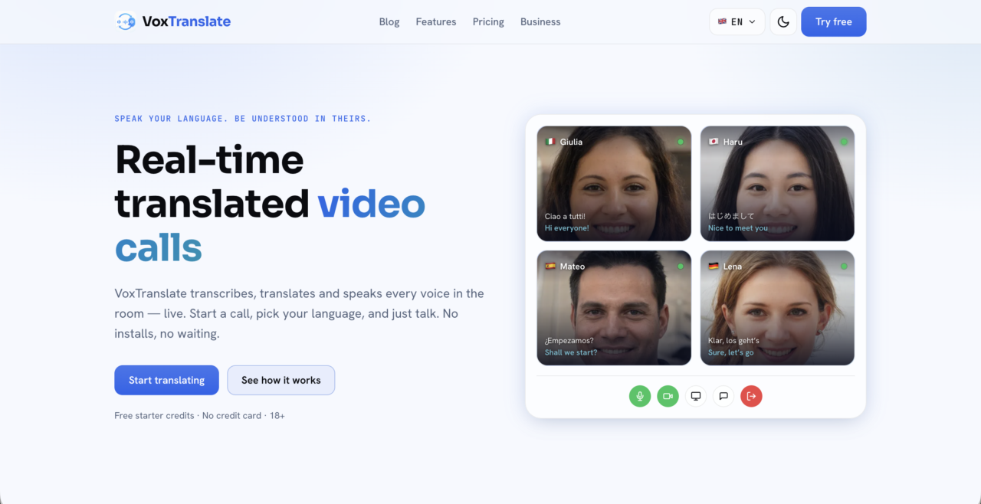The image size is (981, 504).
Task: Click the "Klar, los geht's" caption
Action: point(734,341)
